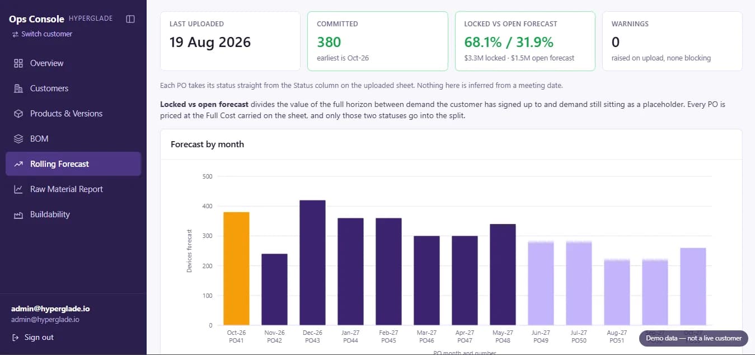Click the "Devices forecast" y-axis title
The image size is (755, 355).
[189, 251]
